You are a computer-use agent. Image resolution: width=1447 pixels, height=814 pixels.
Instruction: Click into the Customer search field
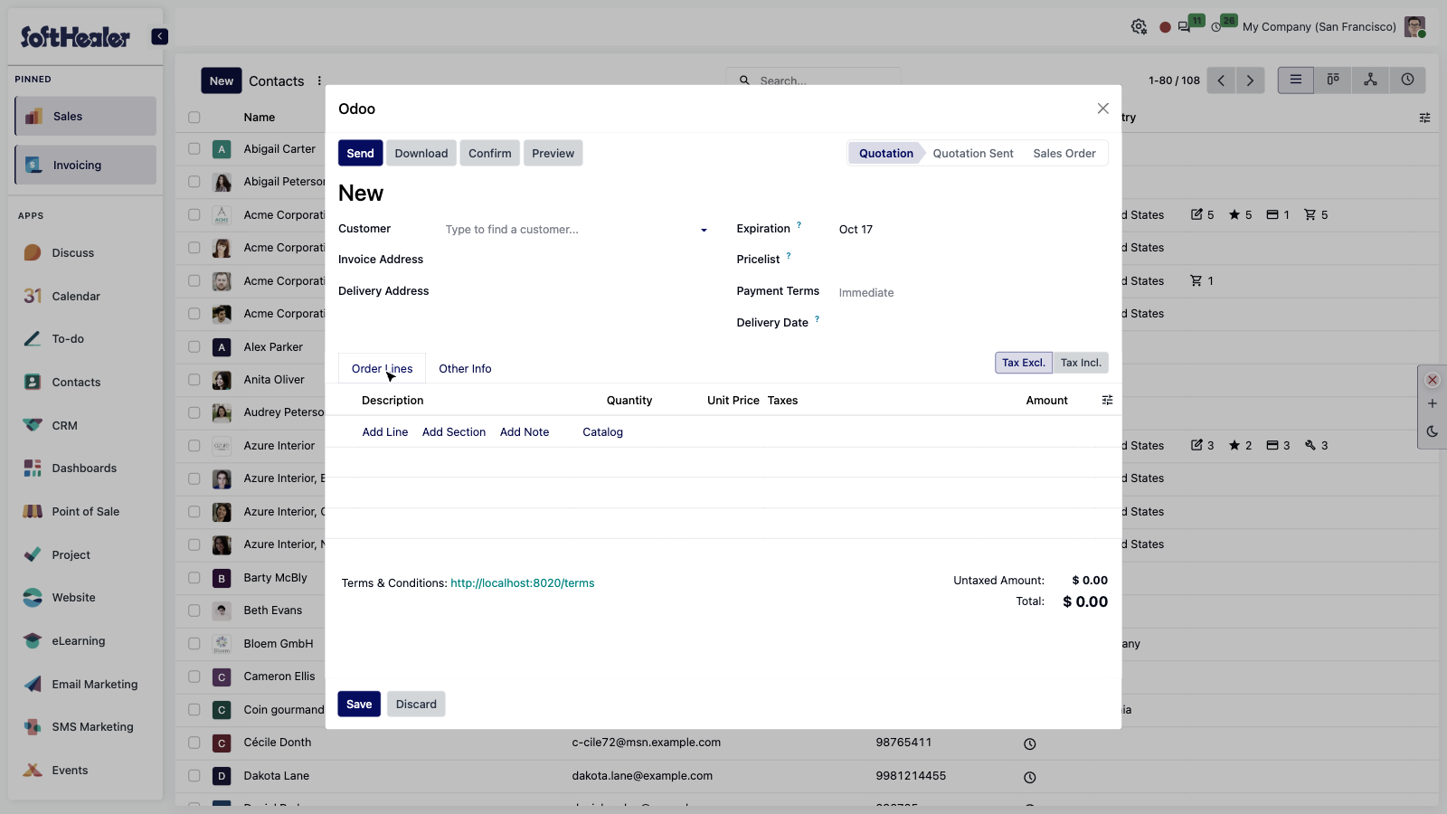coord(568,230)
